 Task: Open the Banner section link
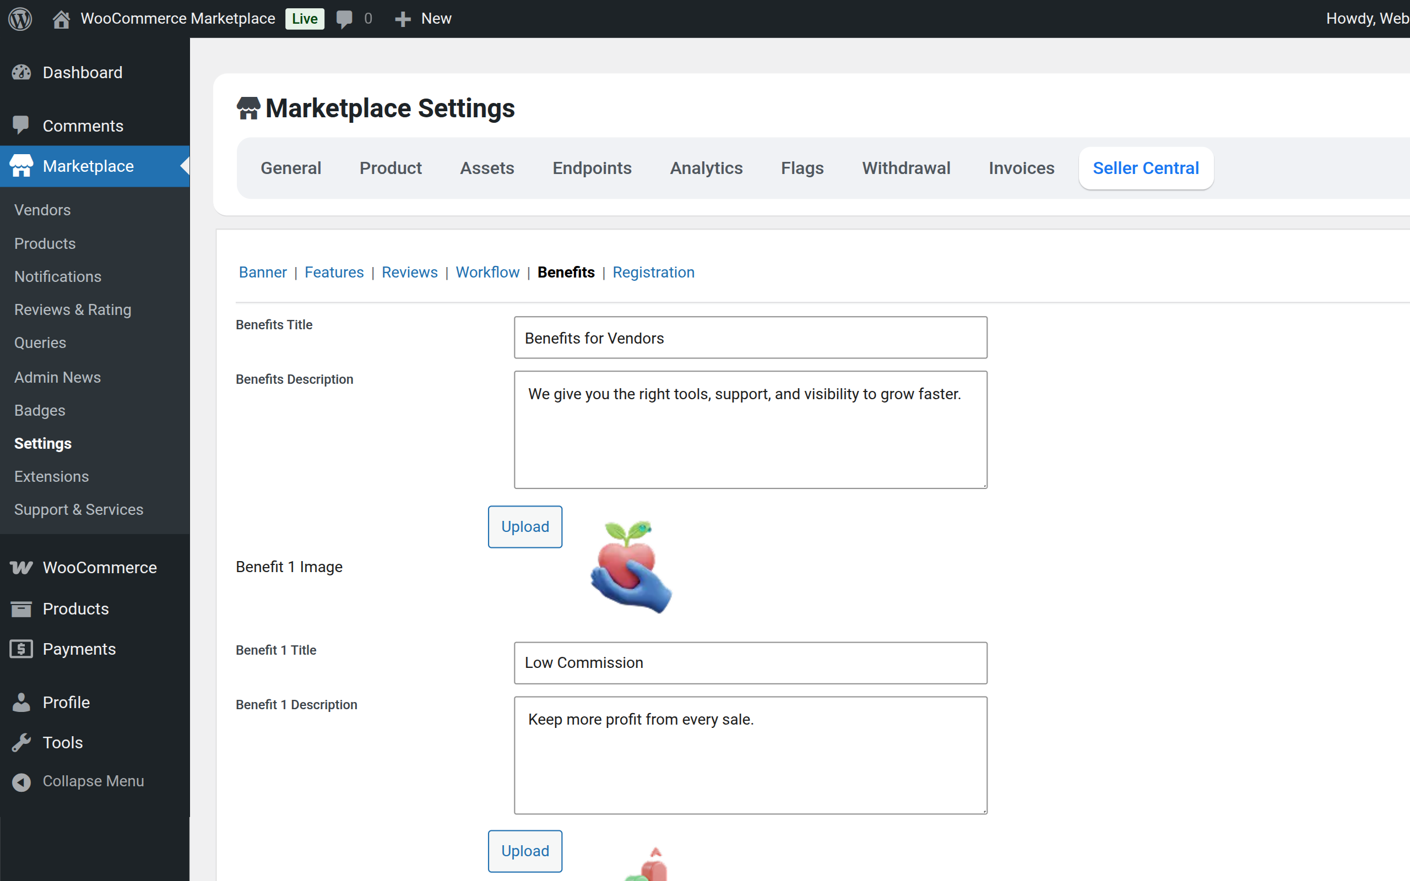click(x=263, y=272)
